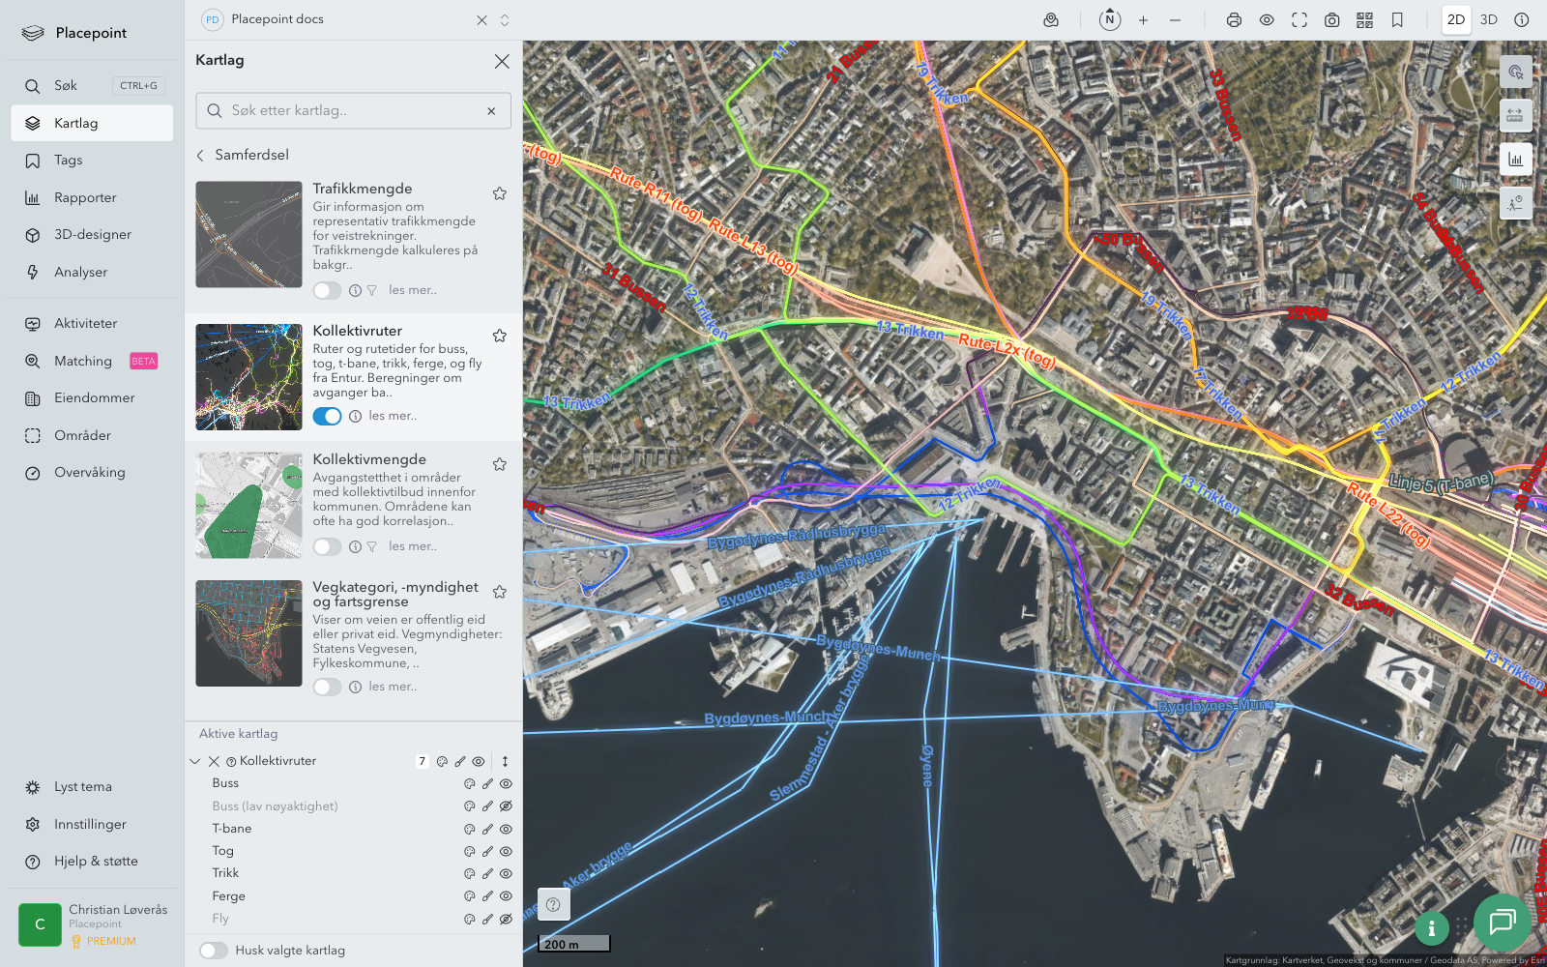Go back from Samferdsel category
Viewport: 1547px width, 967px height.
(x=201, y=155)
